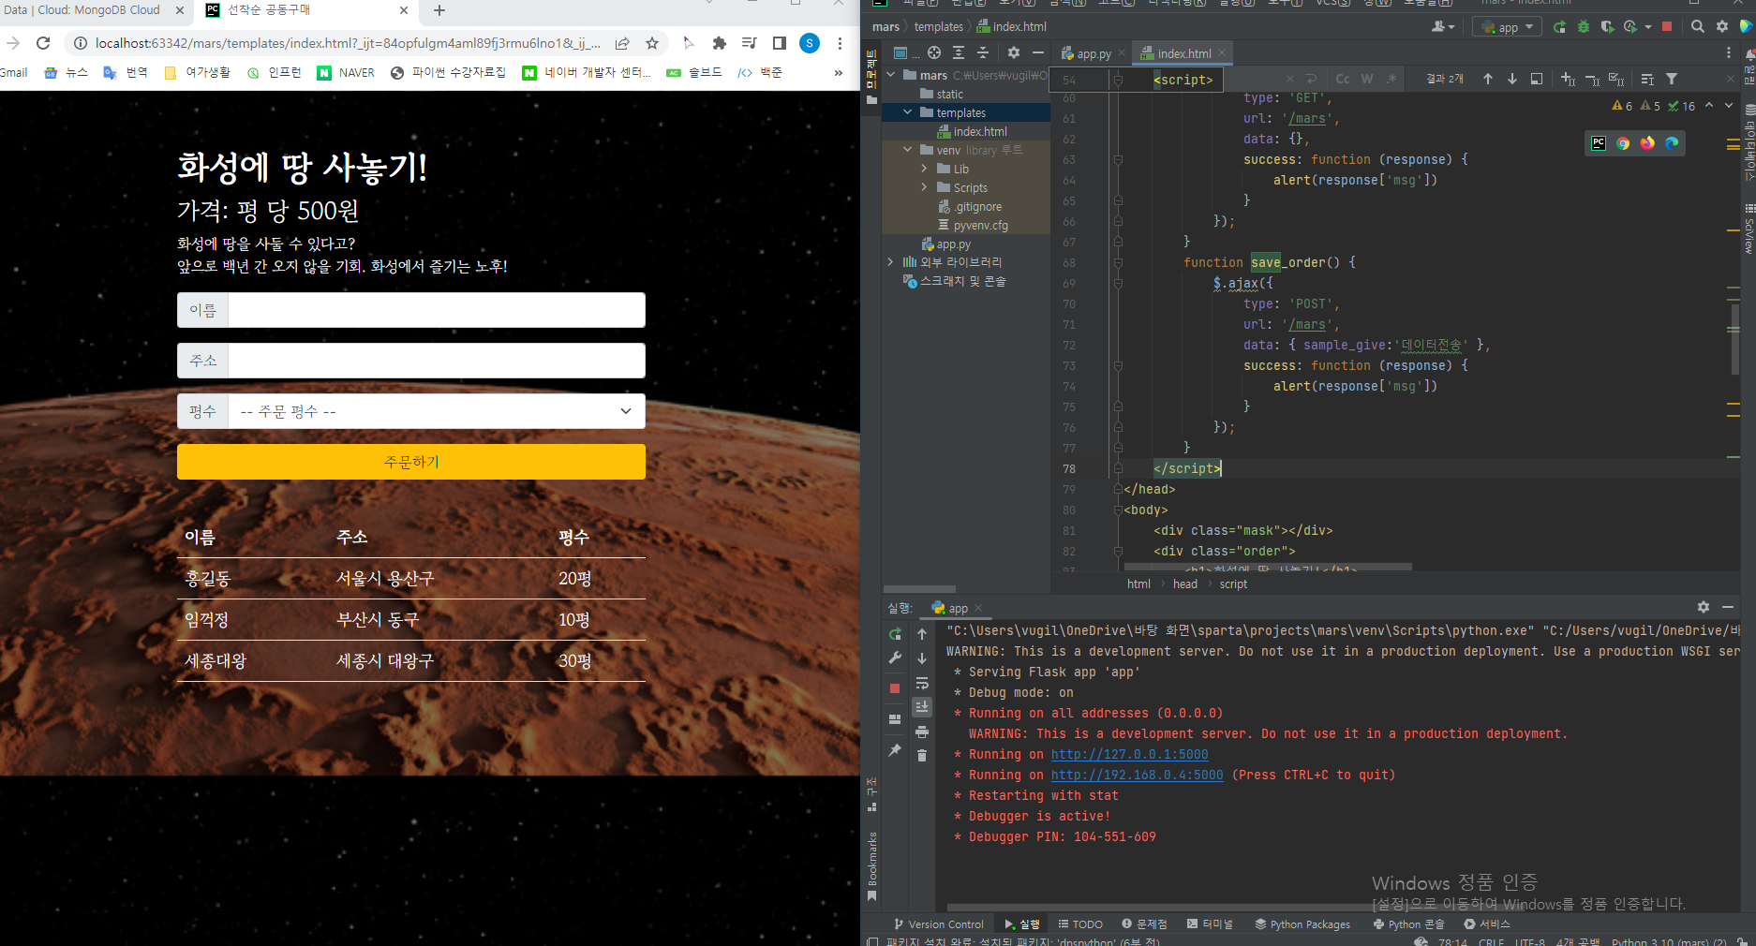Open the Chrome three-dot menu

840,43
